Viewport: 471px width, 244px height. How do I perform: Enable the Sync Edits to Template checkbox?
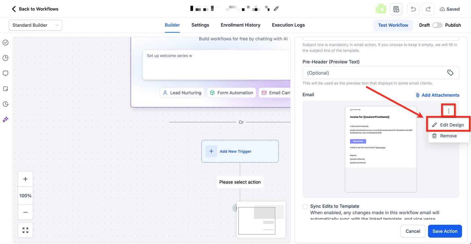click(x=305, y=206)
